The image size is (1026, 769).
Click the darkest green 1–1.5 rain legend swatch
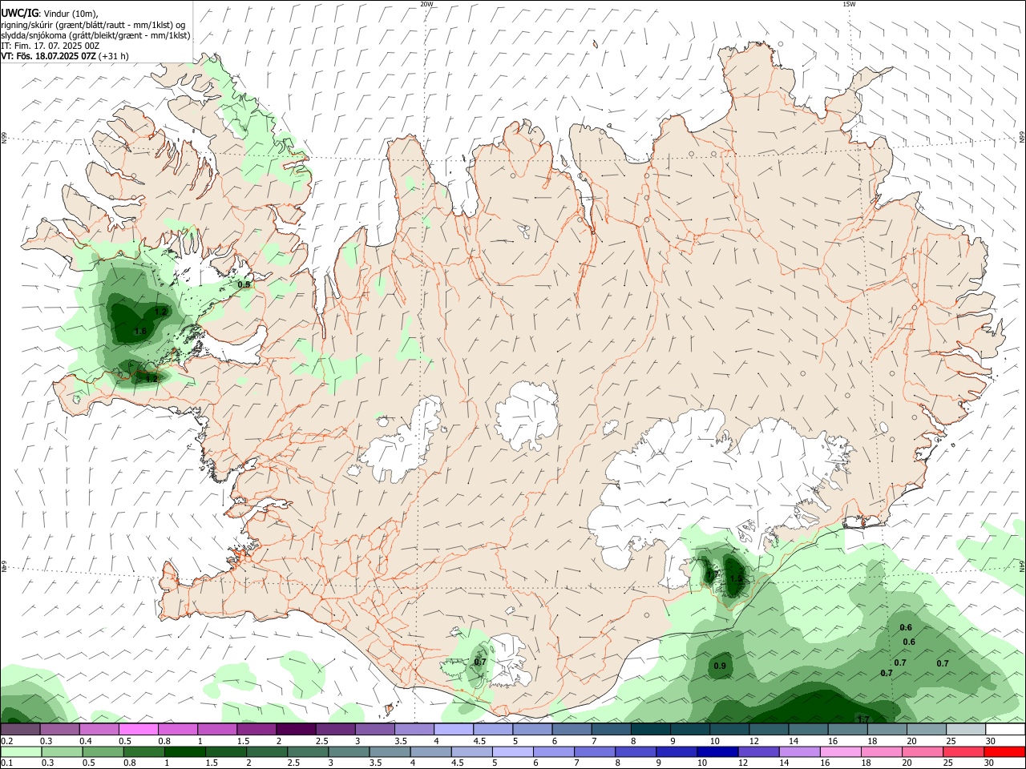click(184, 753)
